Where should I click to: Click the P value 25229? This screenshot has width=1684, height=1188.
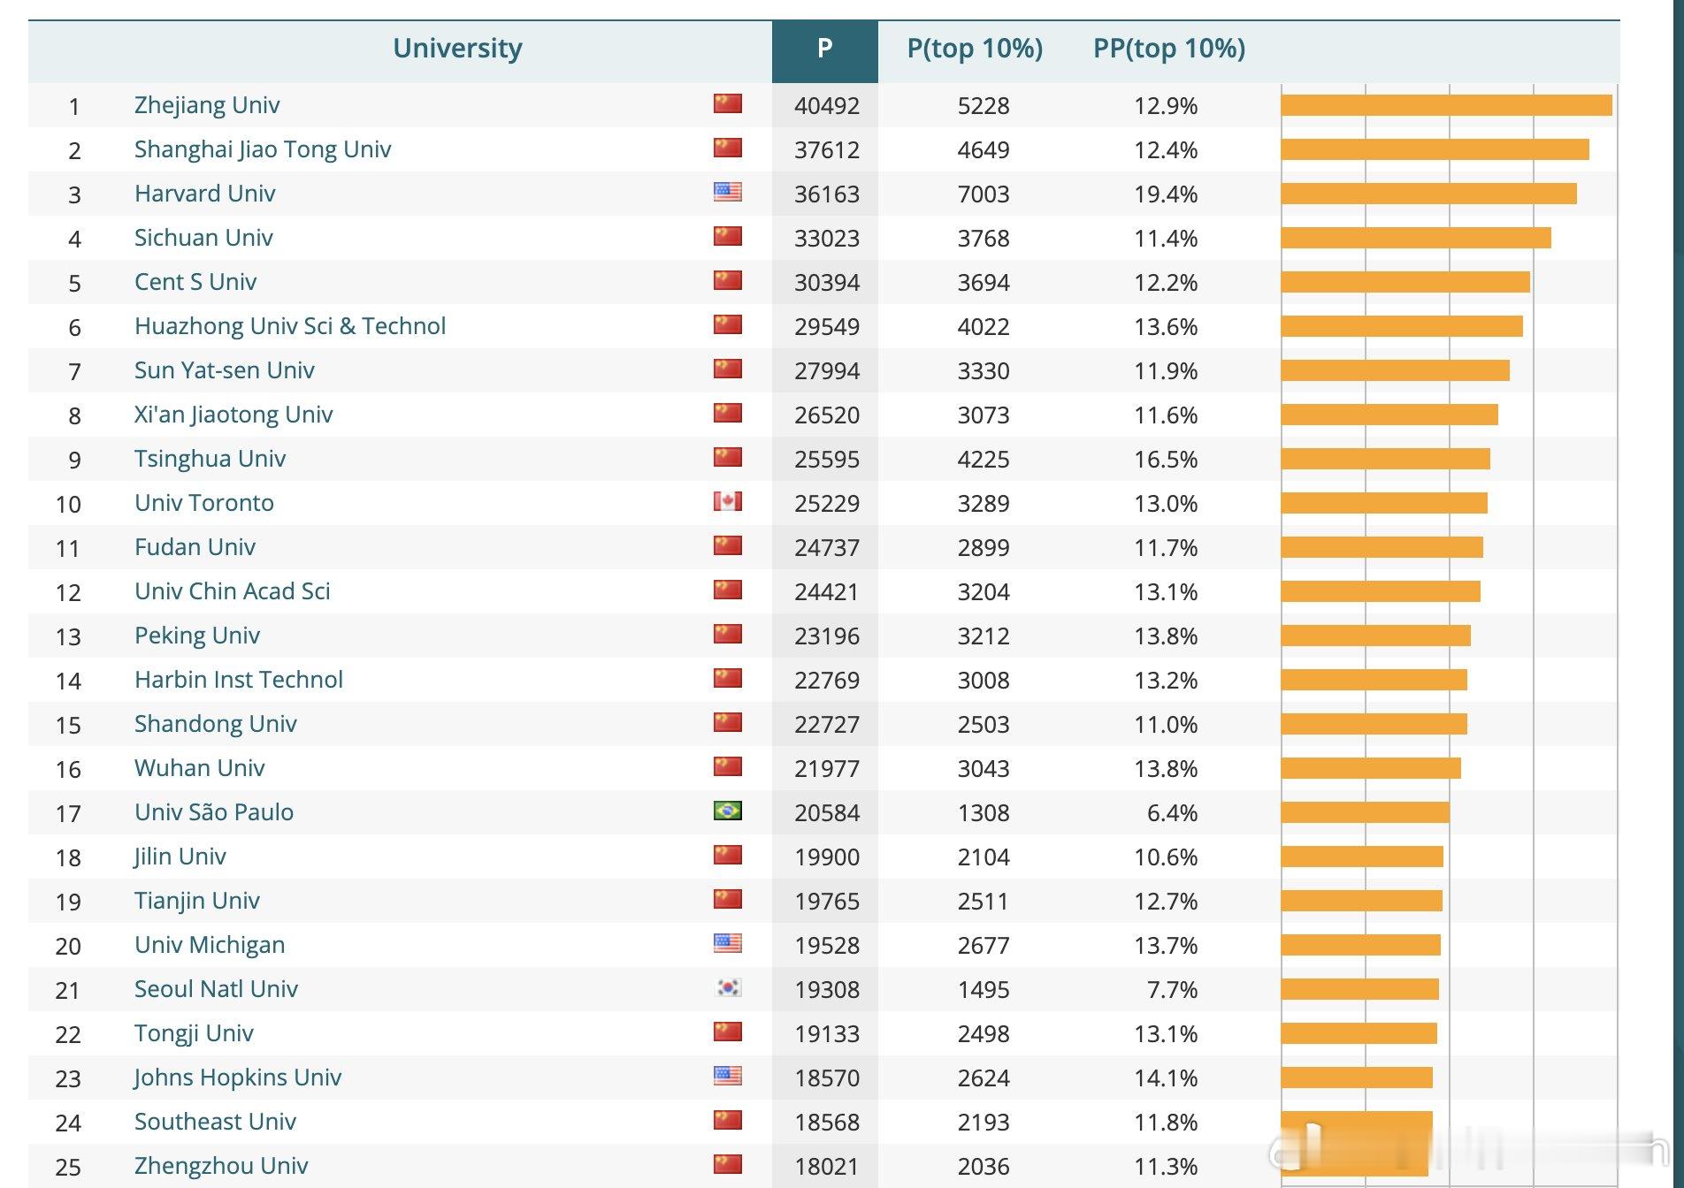(827, 504)
